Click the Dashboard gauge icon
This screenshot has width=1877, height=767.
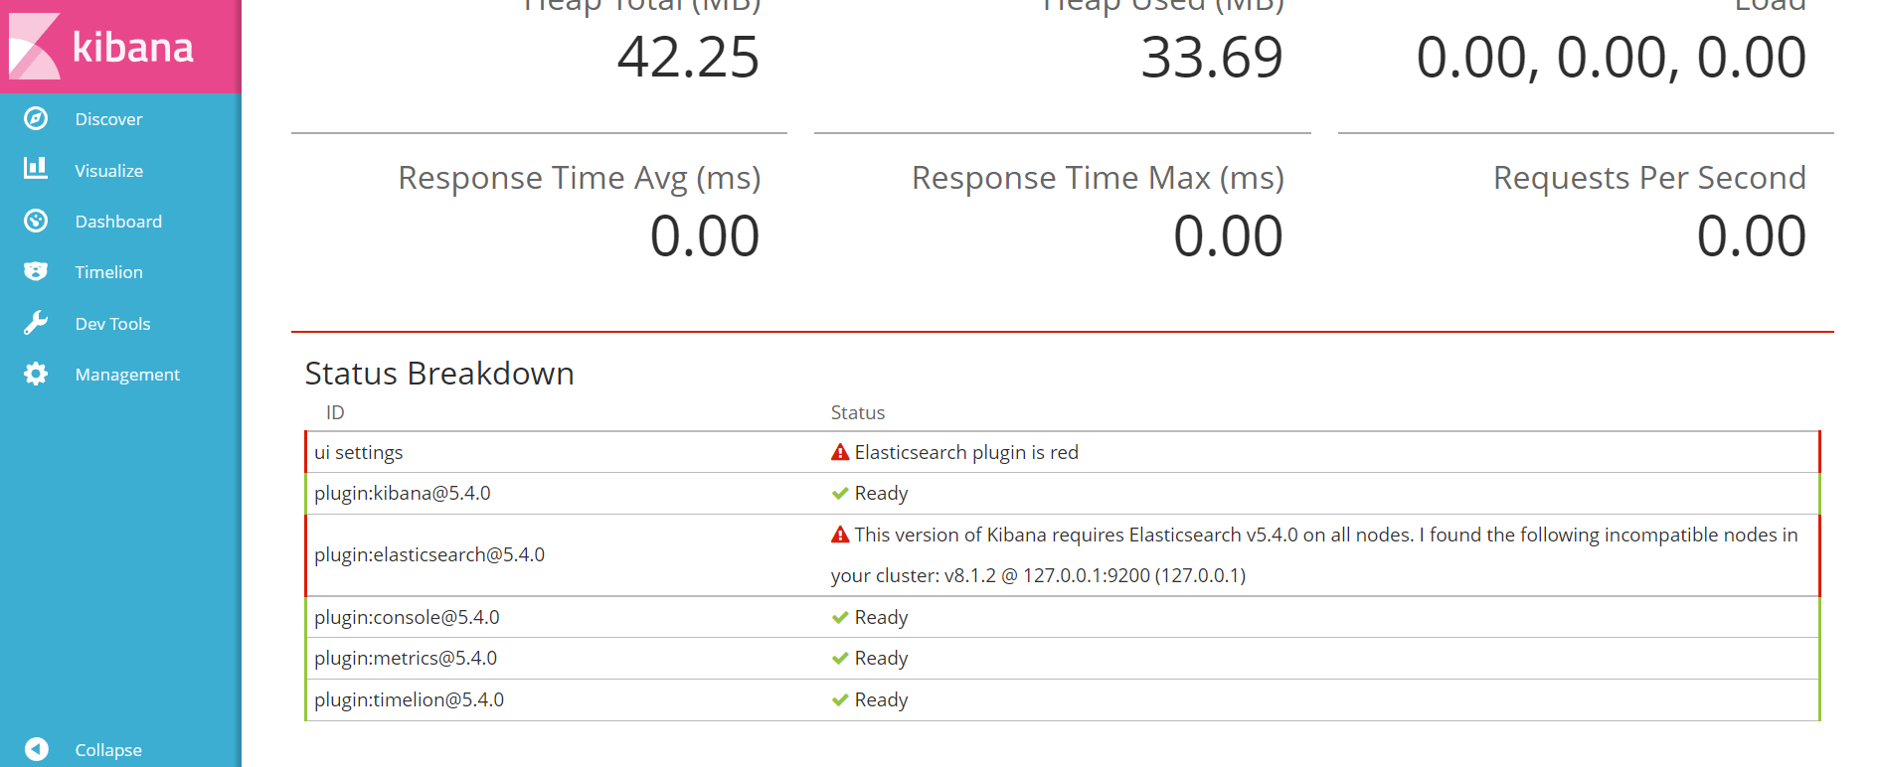(x=36, y=221)
